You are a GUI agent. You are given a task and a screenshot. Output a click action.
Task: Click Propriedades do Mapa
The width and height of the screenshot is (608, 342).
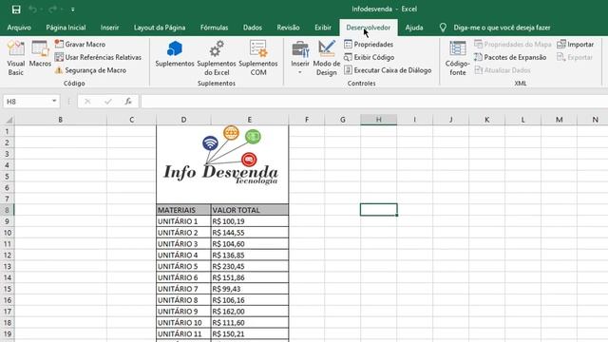[513, 45]
